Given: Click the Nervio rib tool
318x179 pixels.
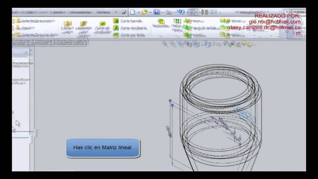Looking at the screenshot, I should [x=194, y=21].
